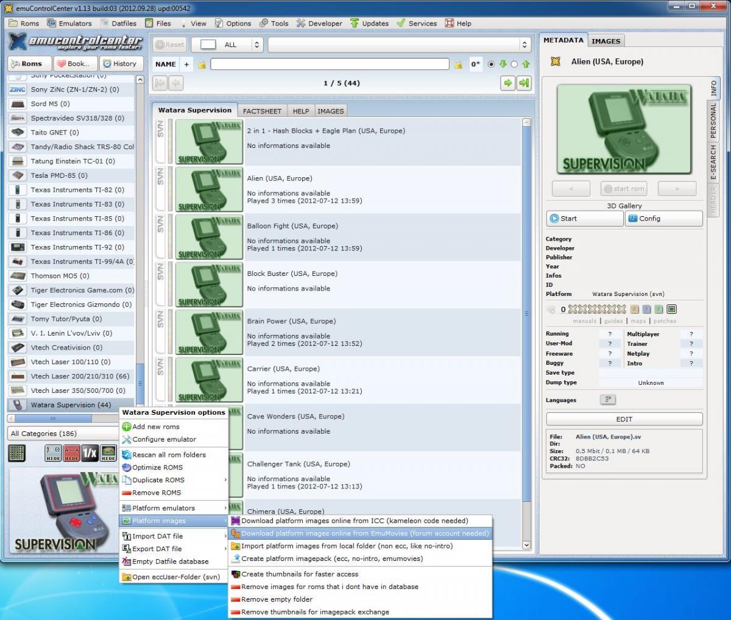Toggle the Running status field
The height and width of the screenshot is (620, 731).
tap(610, 334)
